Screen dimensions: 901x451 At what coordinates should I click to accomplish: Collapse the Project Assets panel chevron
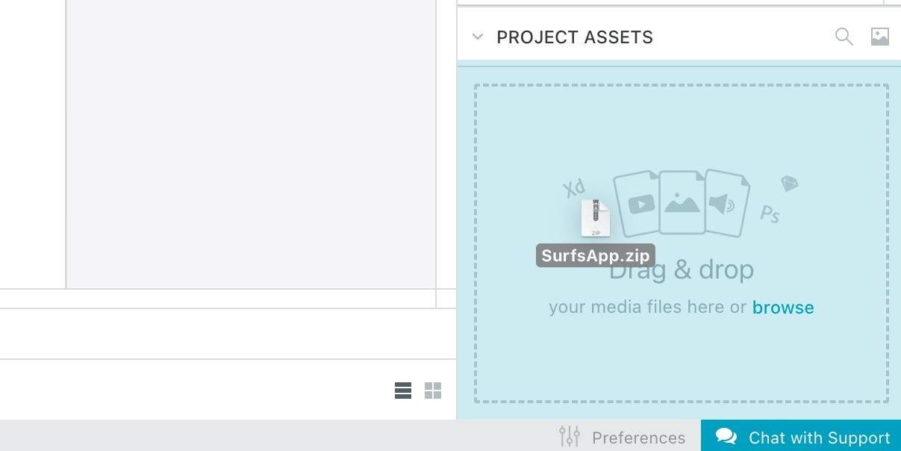(478, 37)
